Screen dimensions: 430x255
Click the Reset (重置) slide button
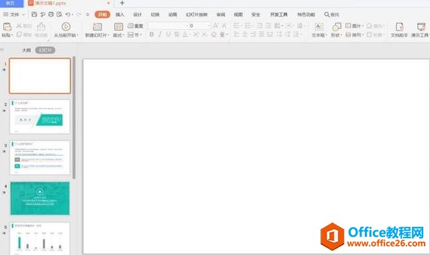click(x=136, y=25)
